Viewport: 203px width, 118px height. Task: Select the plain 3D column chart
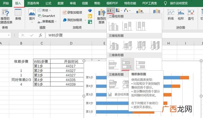[x=155, y=45]
